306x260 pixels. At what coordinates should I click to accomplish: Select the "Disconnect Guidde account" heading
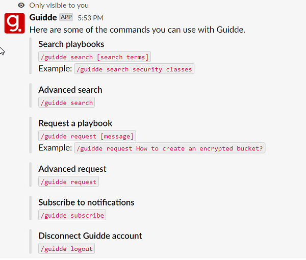coord(90,236)
